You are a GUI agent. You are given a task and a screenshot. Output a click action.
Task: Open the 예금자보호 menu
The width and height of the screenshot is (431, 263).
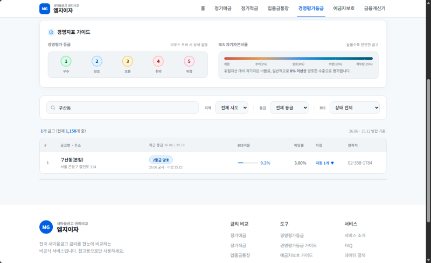[x=344, y=9]
